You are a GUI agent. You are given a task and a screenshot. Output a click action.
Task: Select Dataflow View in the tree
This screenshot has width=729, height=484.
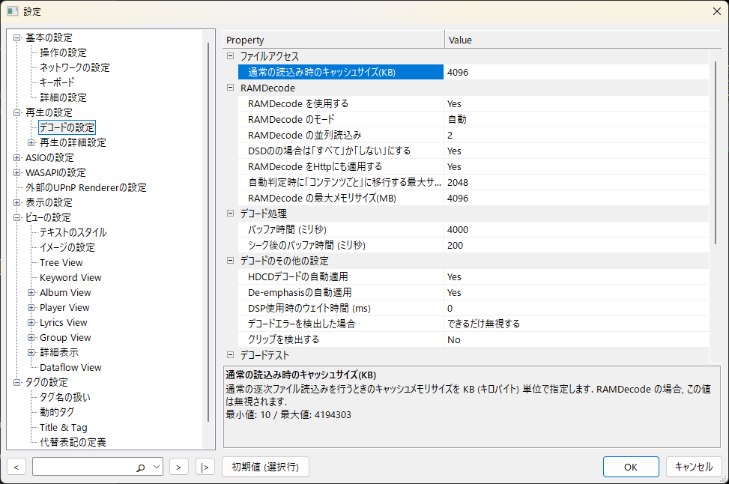[x=70, y=367]
